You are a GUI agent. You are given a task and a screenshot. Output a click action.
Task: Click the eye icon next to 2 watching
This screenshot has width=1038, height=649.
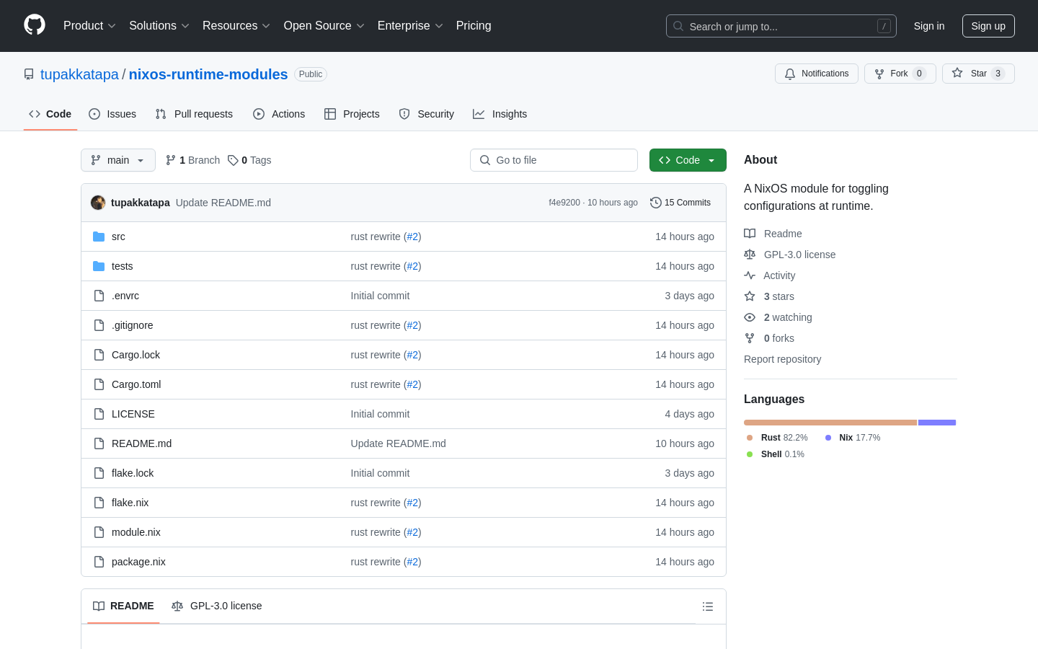[750, 317]
